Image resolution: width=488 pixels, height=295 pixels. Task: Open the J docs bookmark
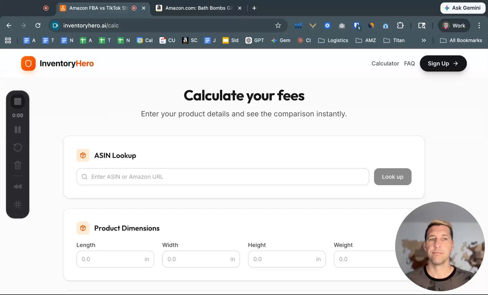210,40
